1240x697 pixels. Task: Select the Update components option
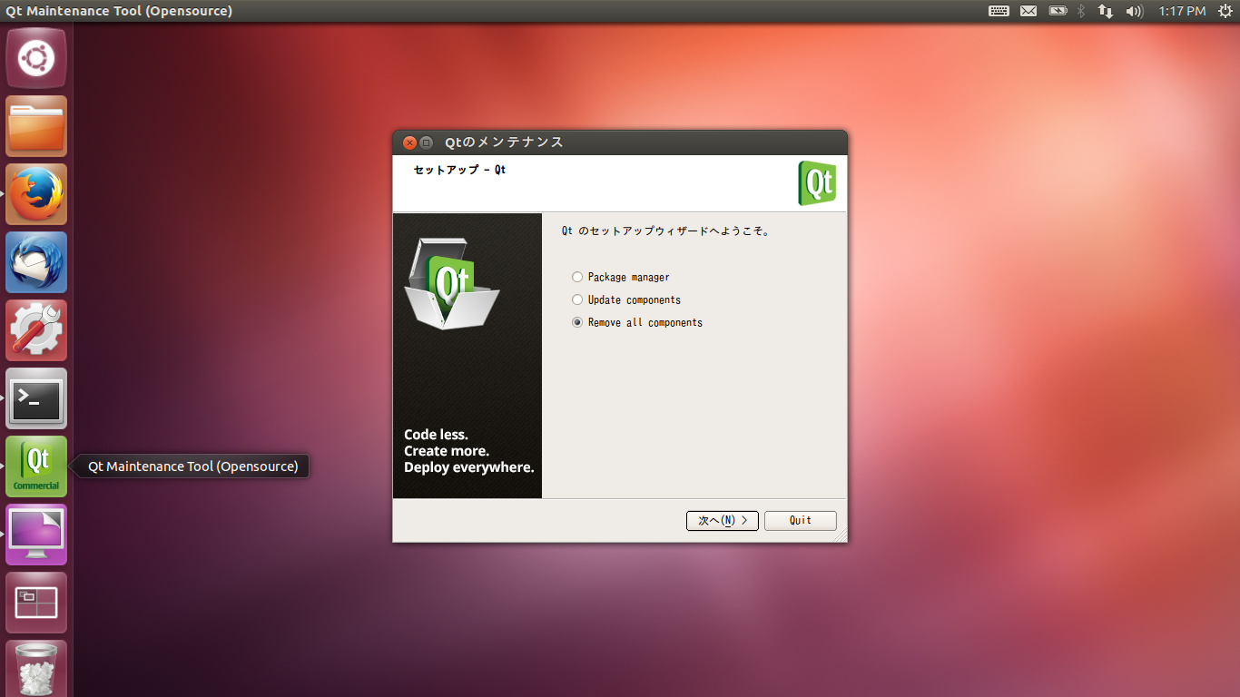[x=577, y=300]
